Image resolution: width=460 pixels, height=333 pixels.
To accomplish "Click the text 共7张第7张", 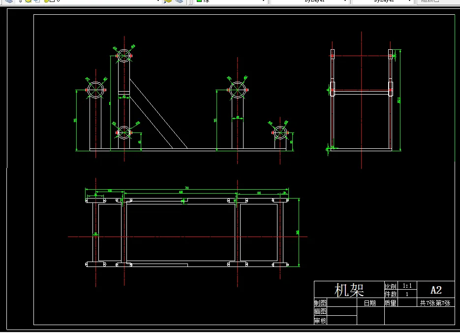I will [x=435, y=303].
